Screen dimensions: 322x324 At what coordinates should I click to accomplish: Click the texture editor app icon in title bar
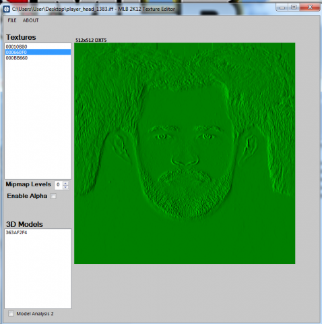point(7,9)
